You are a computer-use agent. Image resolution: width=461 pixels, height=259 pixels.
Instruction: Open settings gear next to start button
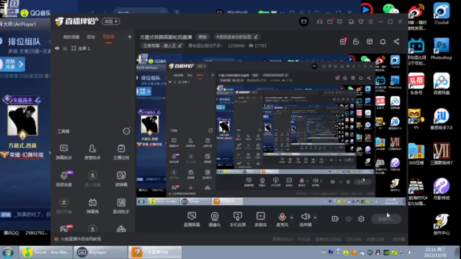coord(361,219)
